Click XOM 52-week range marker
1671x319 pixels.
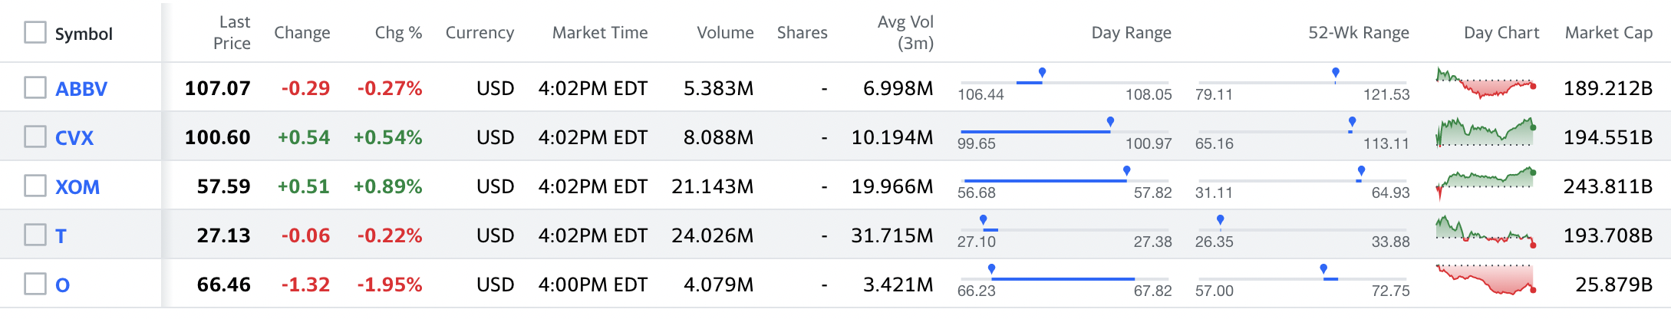[x=1361, y=172]
